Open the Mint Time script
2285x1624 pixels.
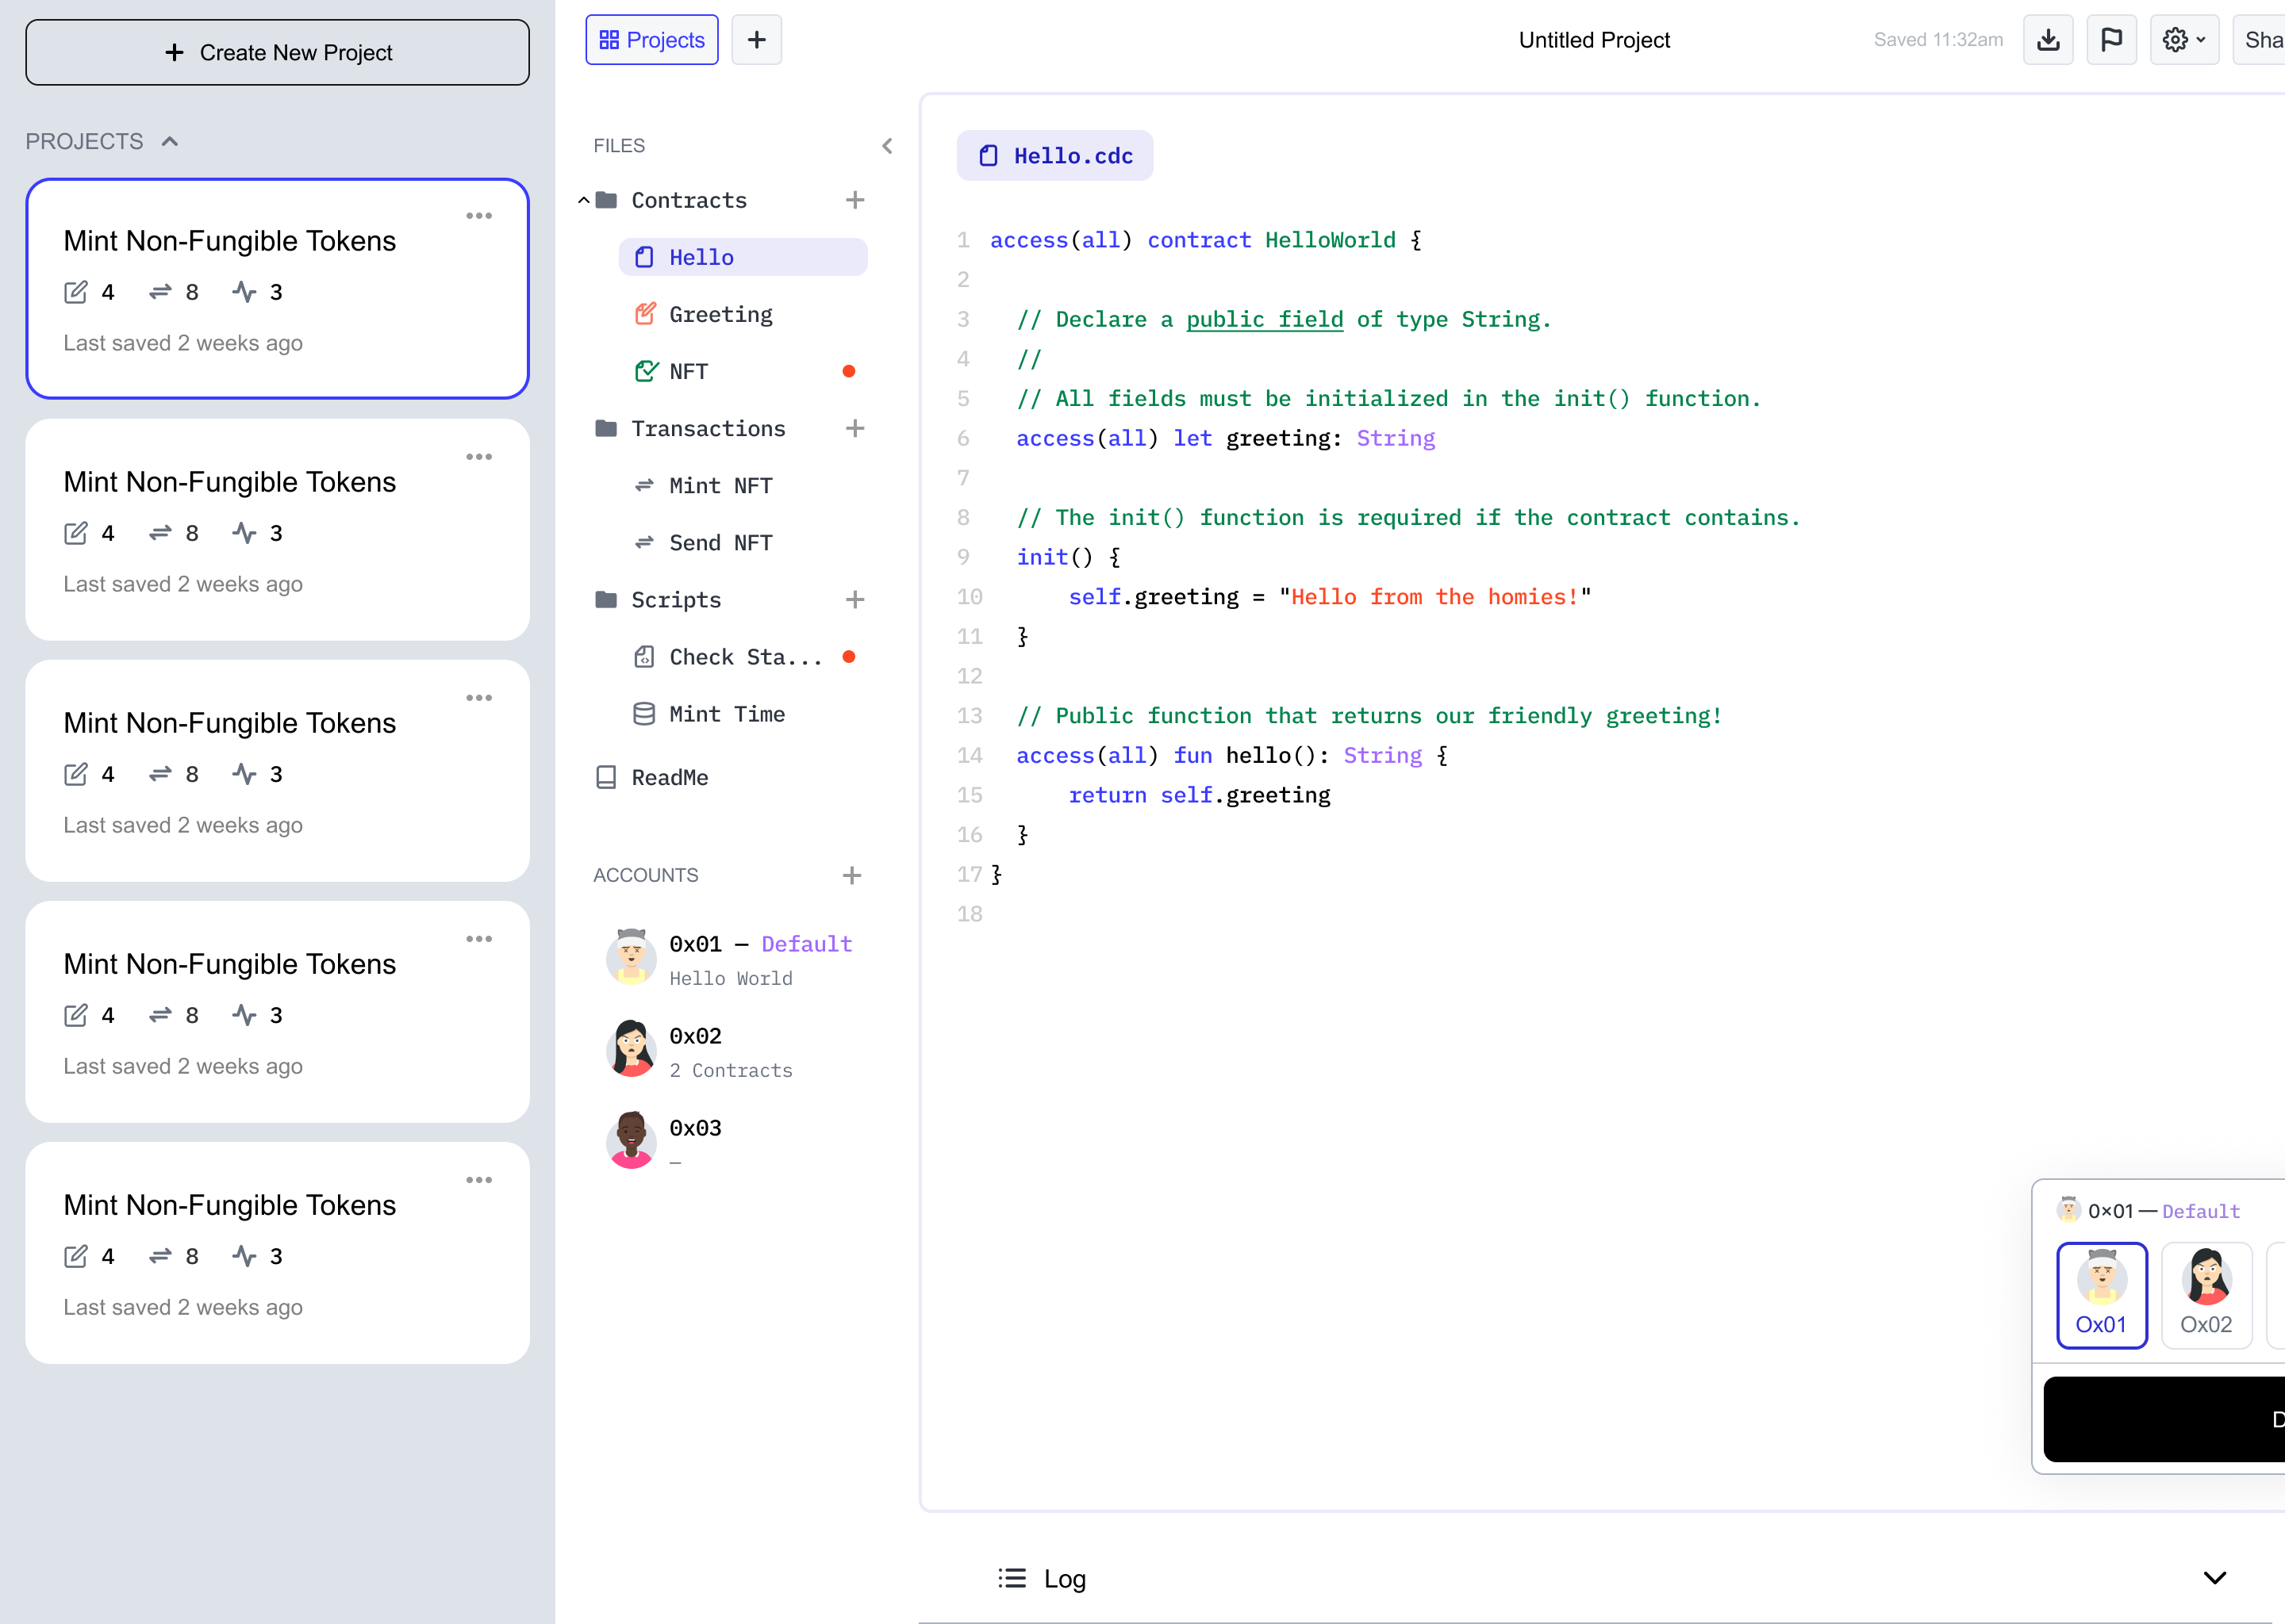point(726,713)
